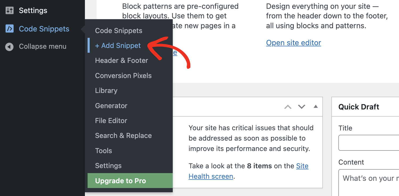
Task: Move Site Health widget down with arrow
Action: pos(302,107)
